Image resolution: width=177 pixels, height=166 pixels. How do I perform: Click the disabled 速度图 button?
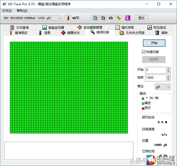pos(154,60)
